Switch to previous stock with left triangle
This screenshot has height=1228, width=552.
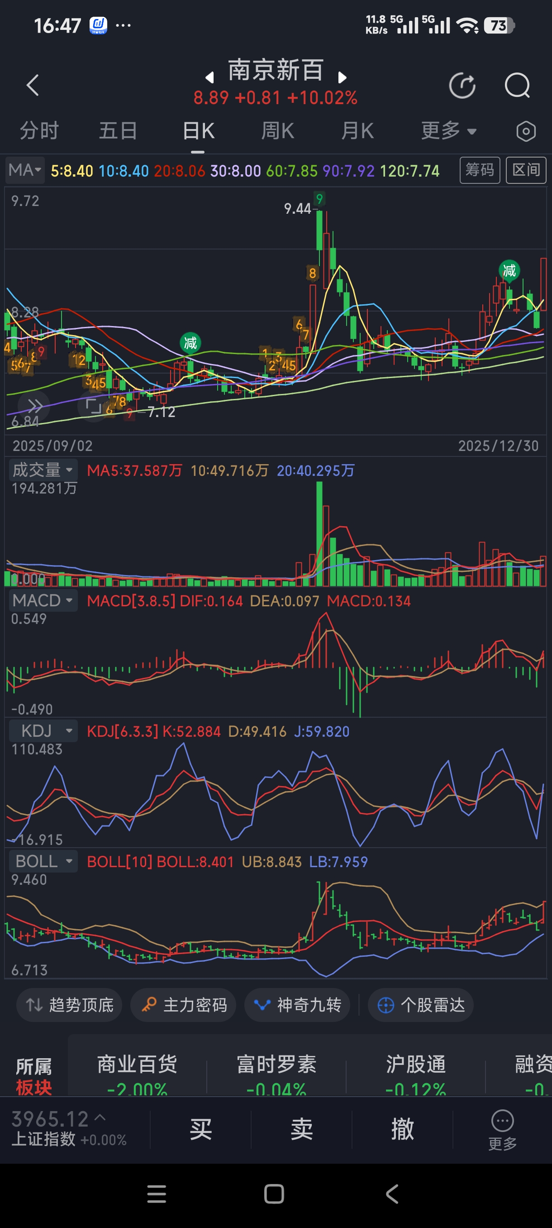(209, 77)
